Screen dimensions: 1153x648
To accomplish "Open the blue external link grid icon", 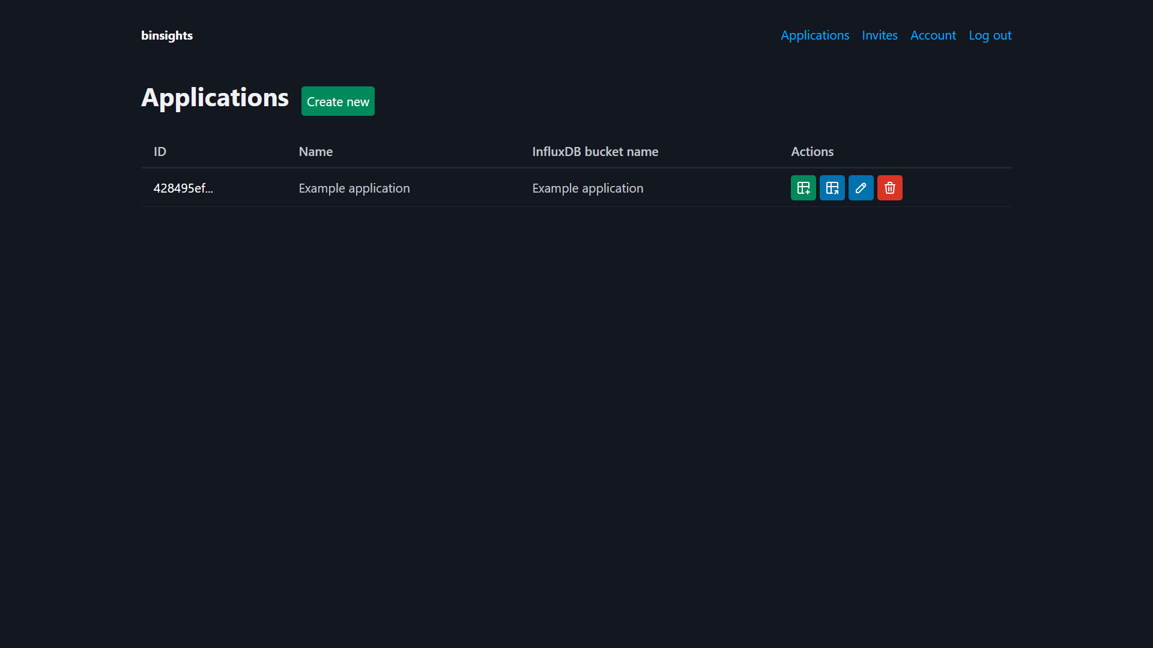I will [832, 188].
